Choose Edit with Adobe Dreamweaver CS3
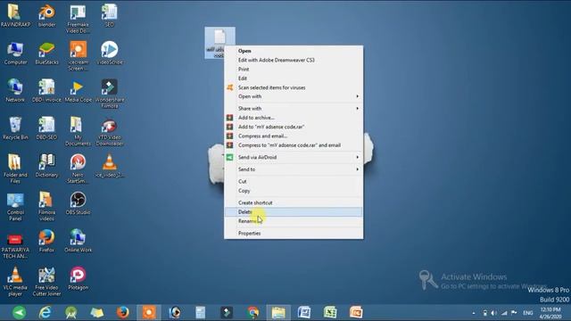Screen dimensions: 571x321 click(294, 60)
